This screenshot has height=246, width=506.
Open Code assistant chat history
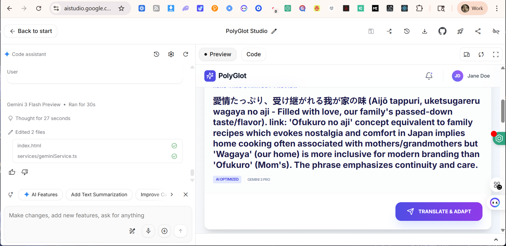pos(157,54)
